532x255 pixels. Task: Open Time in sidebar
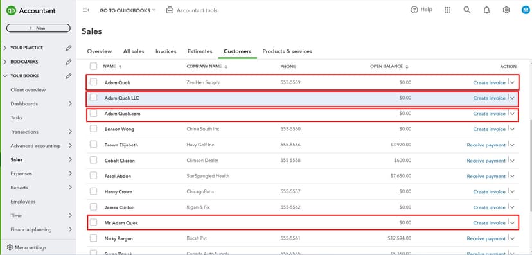click(x=16, y=215)
